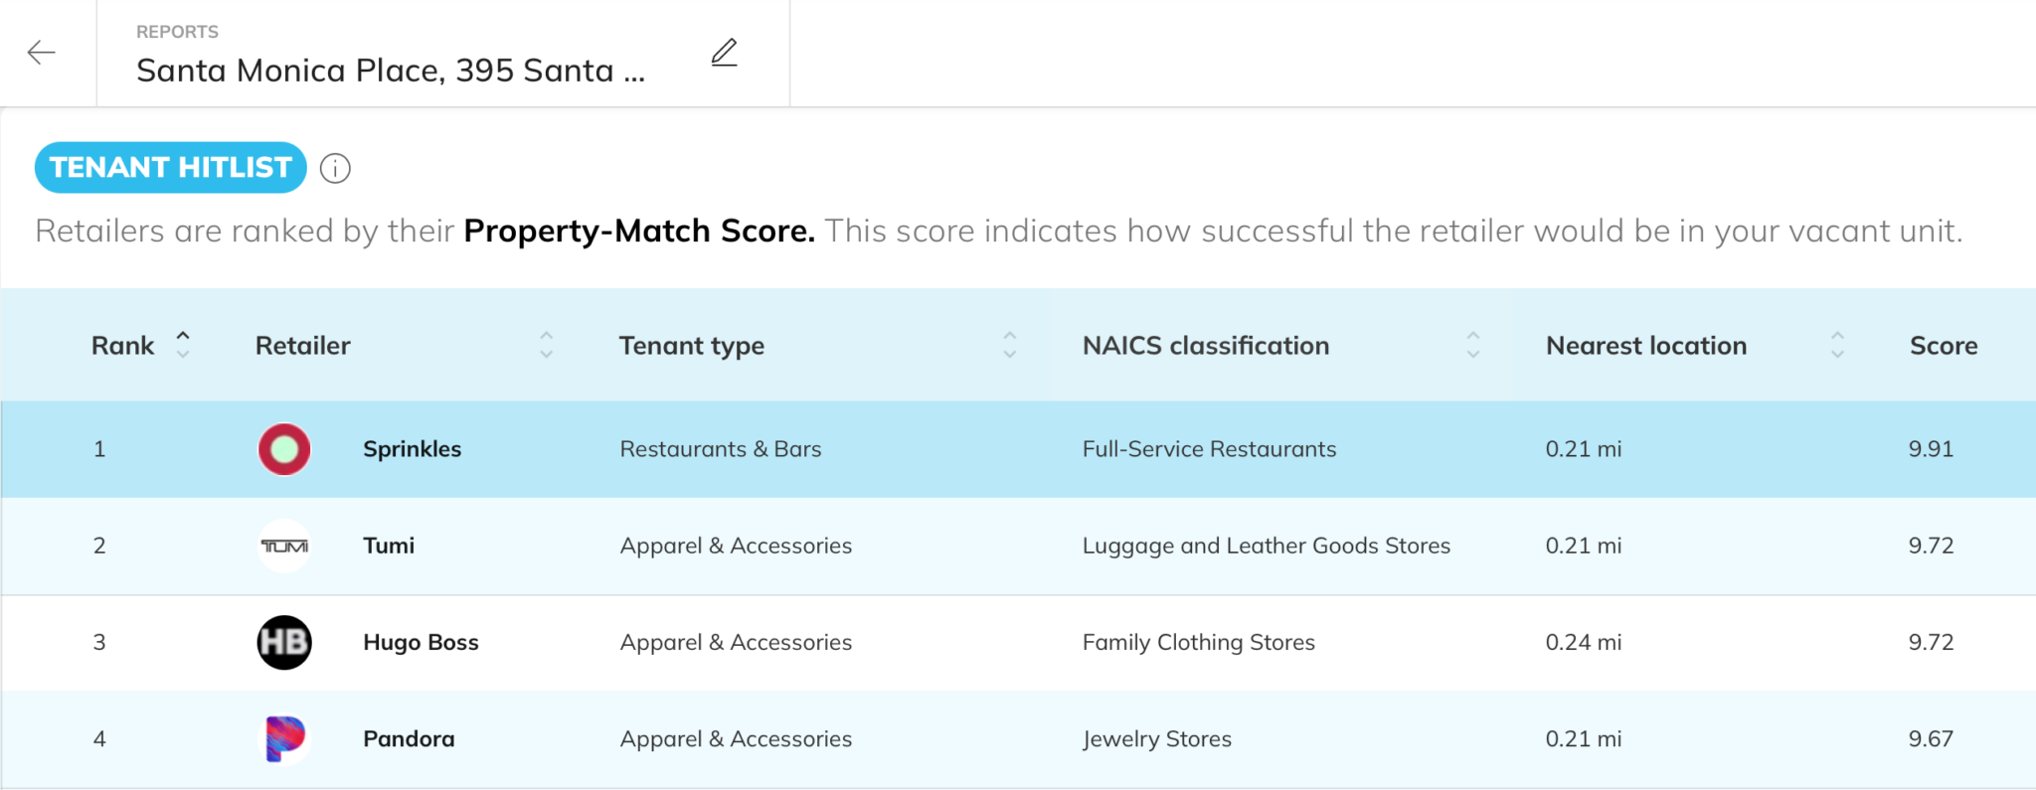
Task: Click the Tumi logo icon
Action: click(x=284, y=546)
